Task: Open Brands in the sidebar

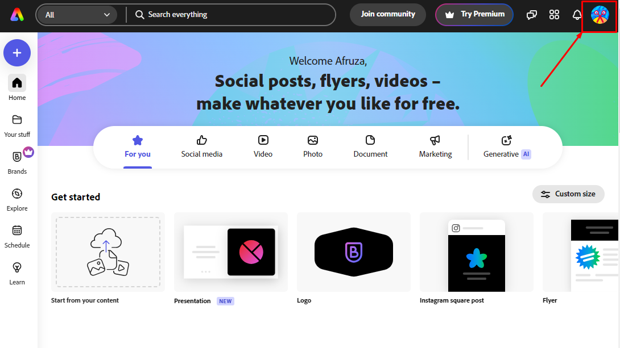Action: coord(17,162)
